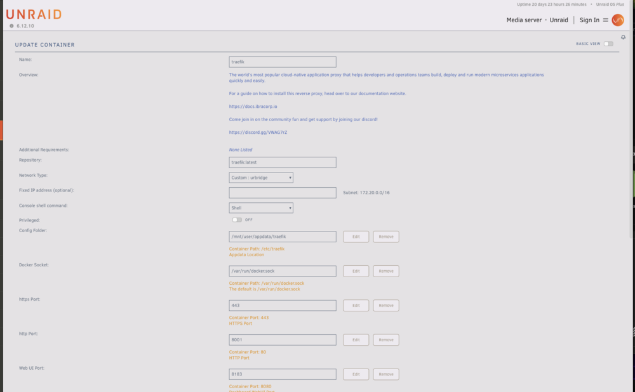Open the hamburger menu next to Sign In
635x392 pixels.
pos(605,20)
